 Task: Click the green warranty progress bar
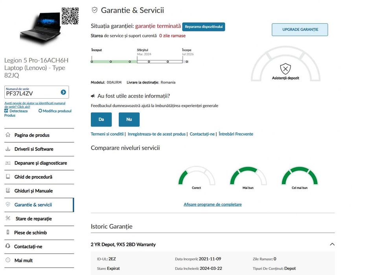tap(114, 62)
